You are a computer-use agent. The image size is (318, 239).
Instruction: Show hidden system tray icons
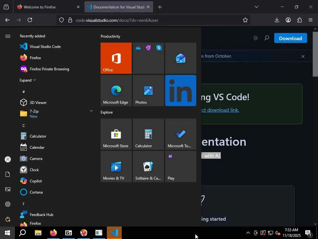(x=248, y=233)
